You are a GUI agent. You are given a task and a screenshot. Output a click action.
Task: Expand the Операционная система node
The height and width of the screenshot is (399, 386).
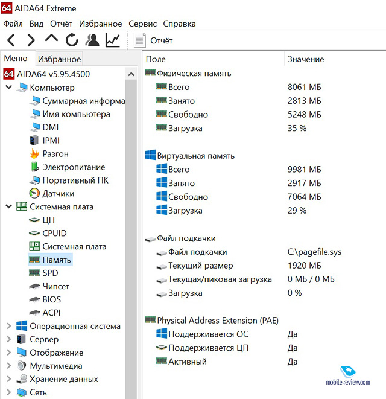click(9, 326)
